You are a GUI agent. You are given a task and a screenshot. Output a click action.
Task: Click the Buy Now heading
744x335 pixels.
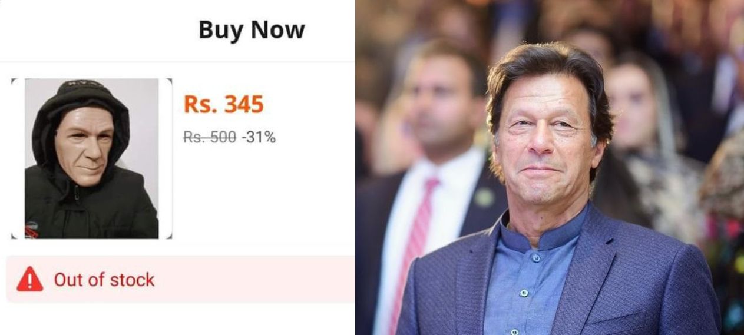point(252,29)
